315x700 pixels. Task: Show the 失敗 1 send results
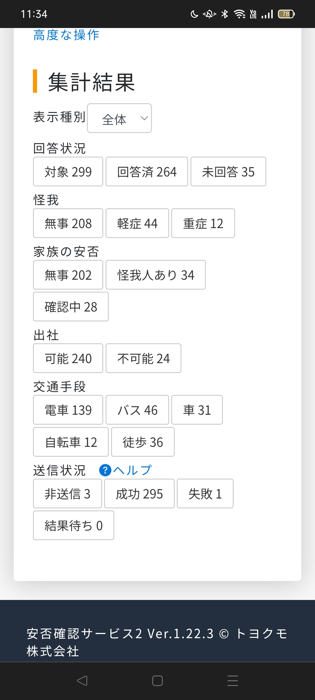pyautogui.click(x=205, y=494)
